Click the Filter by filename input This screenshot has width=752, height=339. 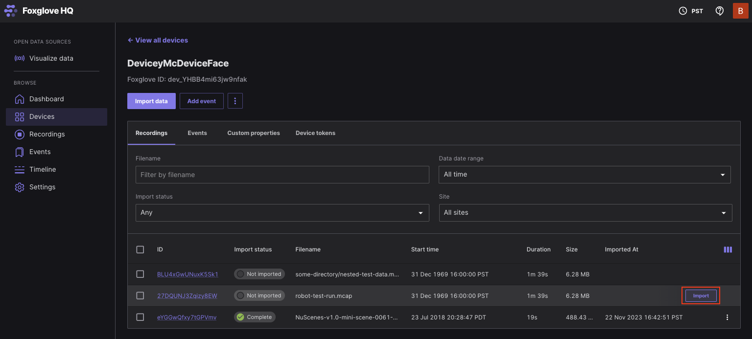pyautogui.click(x=282, y=174)
